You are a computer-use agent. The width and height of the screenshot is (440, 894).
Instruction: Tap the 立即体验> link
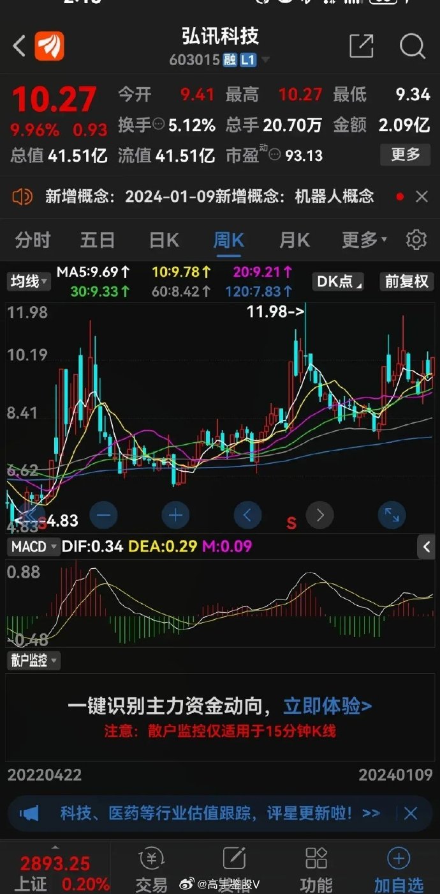click(x=328, y=706)
